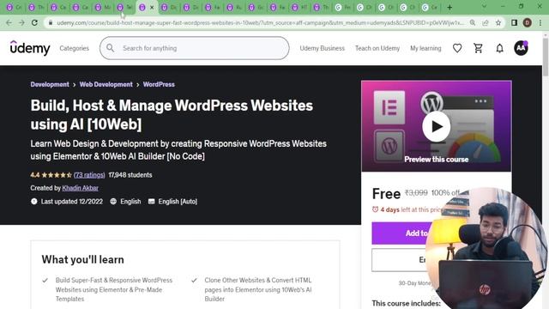
Task: Click the 'Last updated 12/2022' text
Action: [72, 202]
